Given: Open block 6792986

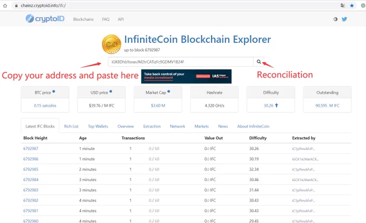Looking at the screenshot, I should 31,159.
